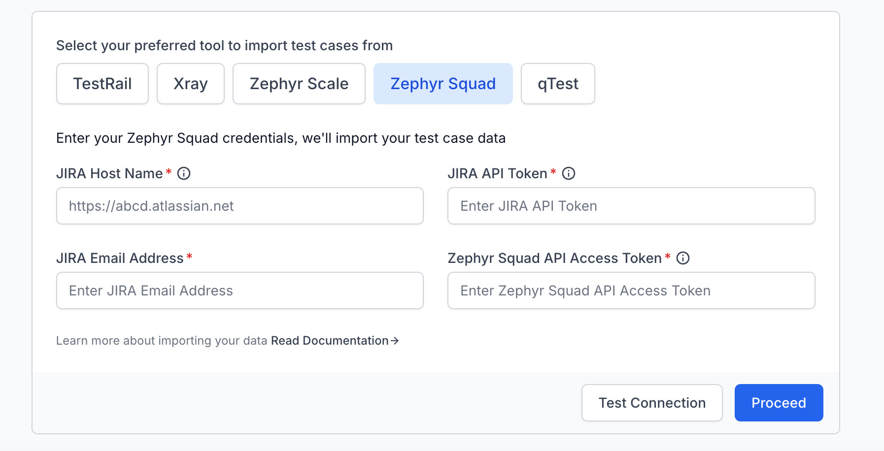The height and width of the screenshot is (451, 884).
Task: Switch to the Zephyr Scale option
Action: point(299,84)
